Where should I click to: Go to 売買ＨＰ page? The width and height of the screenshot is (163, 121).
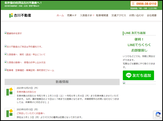tap(72, 15)
